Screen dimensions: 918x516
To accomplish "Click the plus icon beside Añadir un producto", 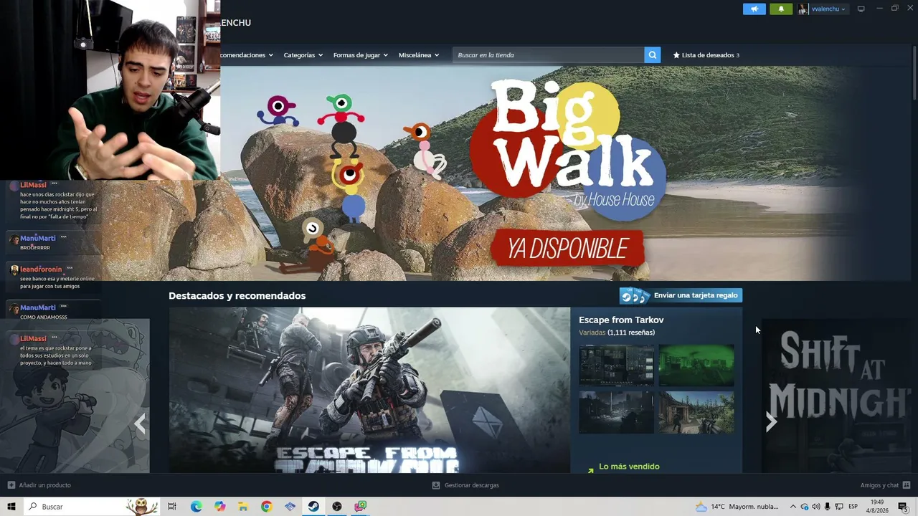I will coord(11,485).
